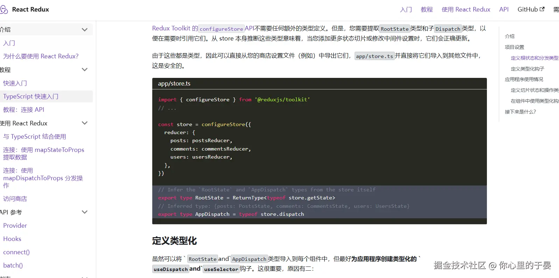Open 与 TypeScript 结合使用 sidebar page
Viewport: 559px width, 278px height.
tap(35, 137)
